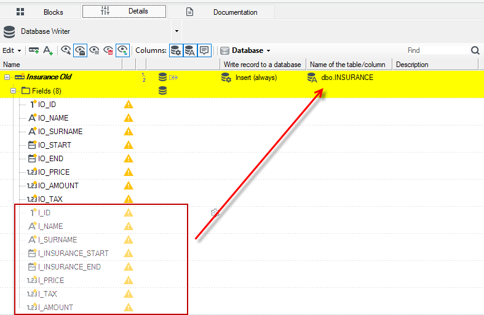Click the database icon in Insurance Old row
484x315 pixels.
pyautogui.click(x=163, y=77)
